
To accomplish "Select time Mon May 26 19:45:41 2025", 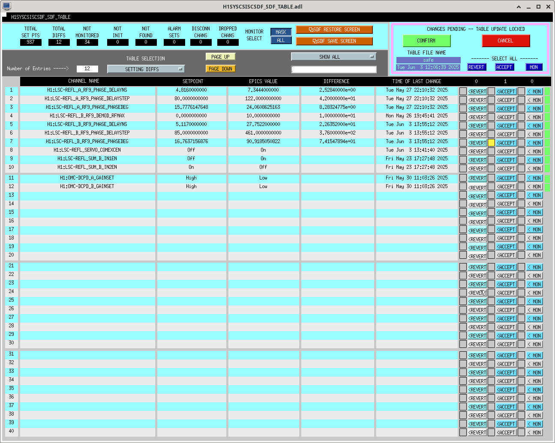I will point(417,116).
